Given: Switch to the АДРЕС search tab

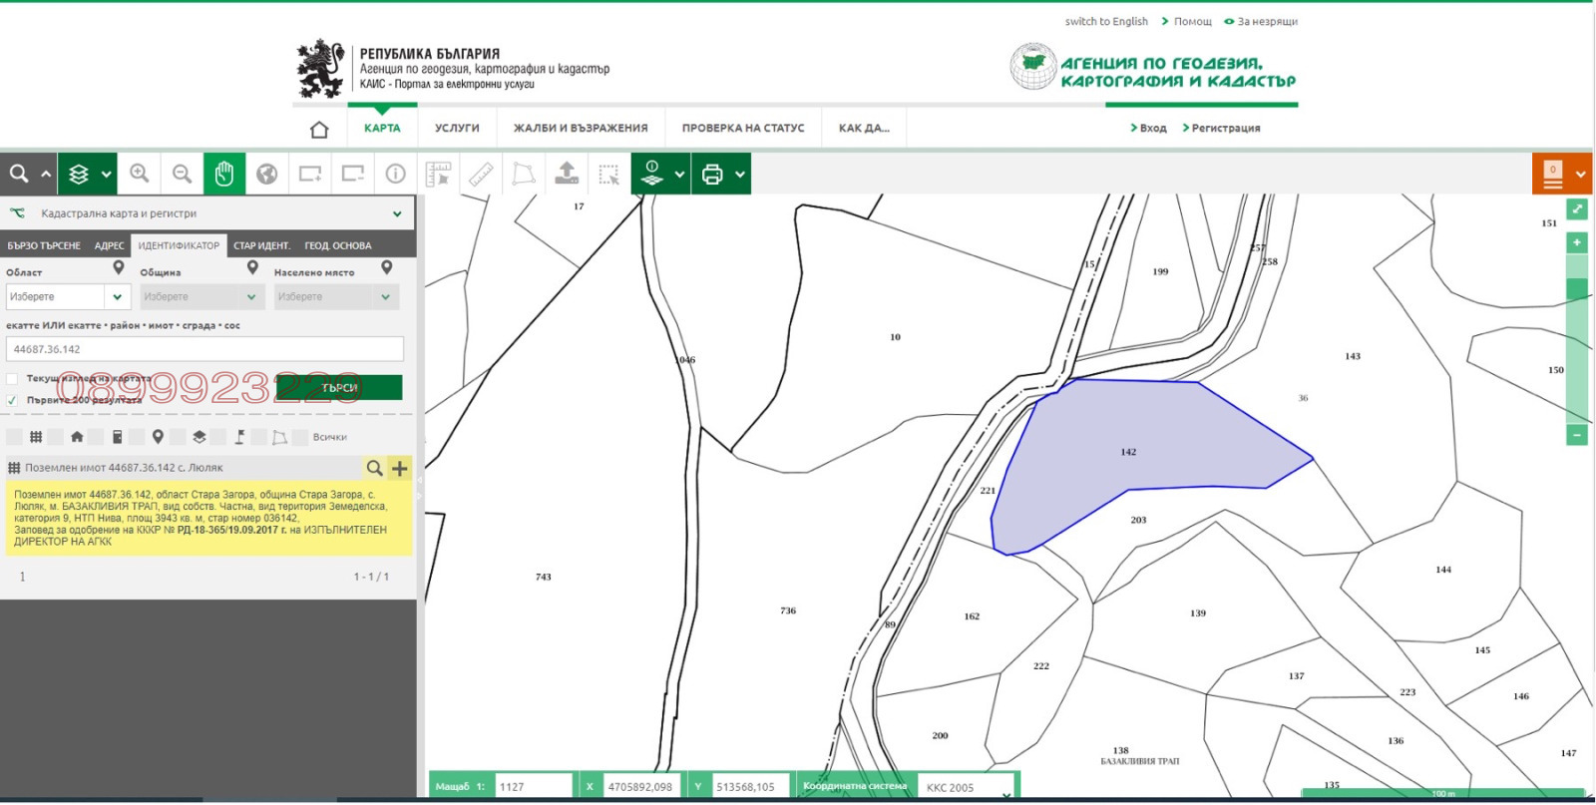Looking at the screenshot, I should point(110,245).
